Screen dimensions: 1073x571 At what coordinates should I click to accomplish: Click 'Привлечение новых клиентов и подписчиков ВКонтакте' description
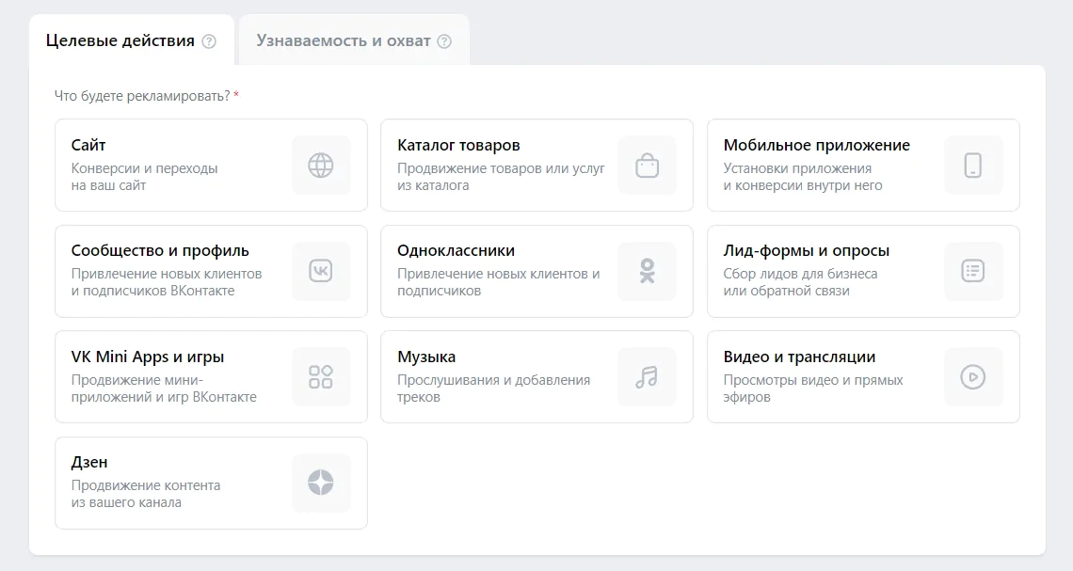point(167,282)
